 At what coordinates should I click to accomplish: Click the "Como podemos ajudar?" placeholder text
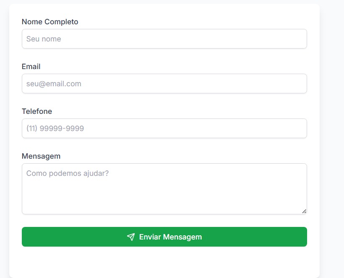pyautogui.click(x=68, y=173)
